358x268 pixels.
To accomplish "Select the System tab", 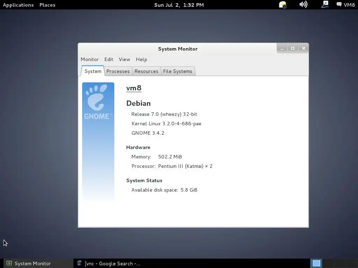I will 93,71.
